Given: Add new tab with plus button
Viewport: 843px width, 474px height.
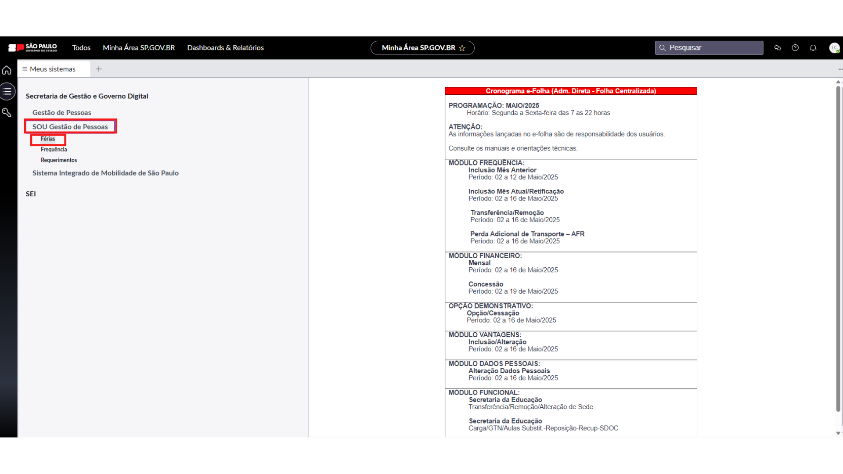Looking at the screenshot, I should (99, 69).
